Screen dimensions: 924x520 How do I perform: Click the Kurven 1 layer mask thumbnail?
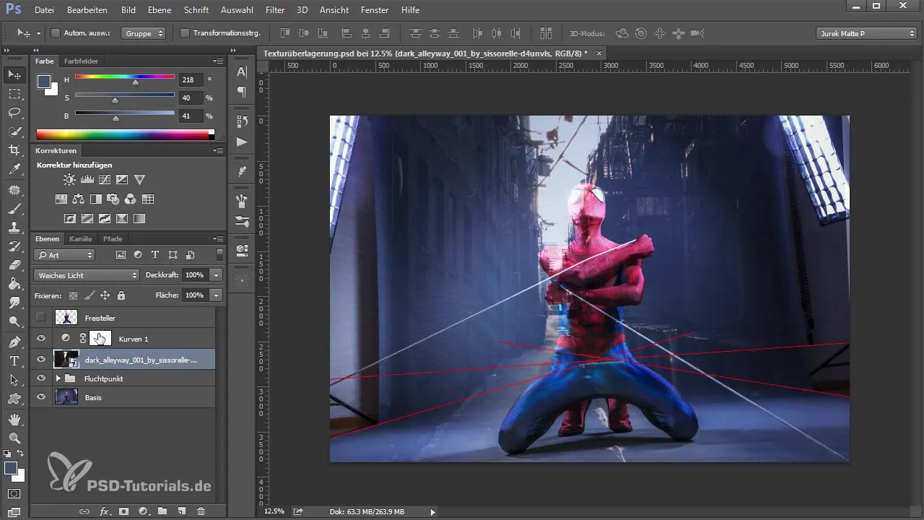pyautogui.click(x=100, y=338)
